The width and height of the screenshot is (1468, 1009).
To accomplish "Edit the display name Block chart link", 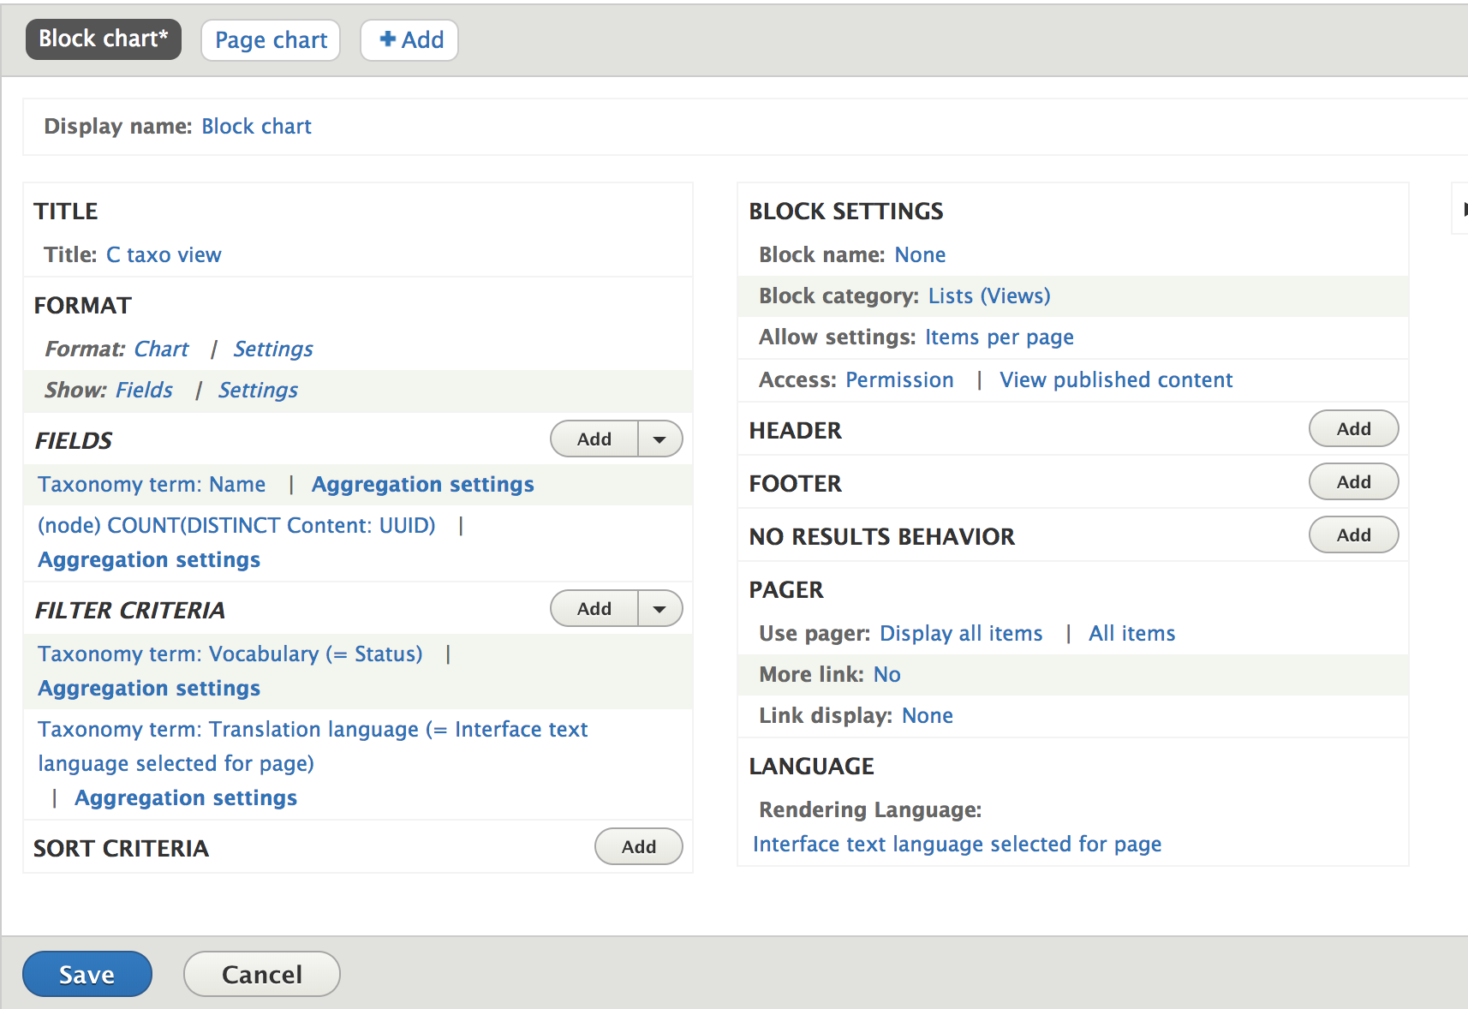I will pyautogui.click(x=256, y=127).
